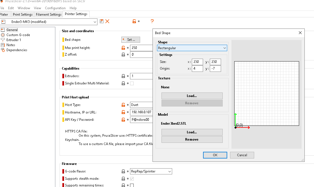Select Extruder 1 in sidebar tree
This screenshot has width=314, height=187.
[13, 40]
